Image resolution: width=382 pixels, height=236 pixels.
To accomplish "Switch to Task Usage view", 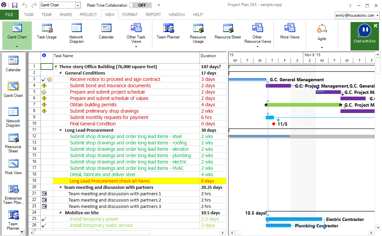I will coord(47,32).
